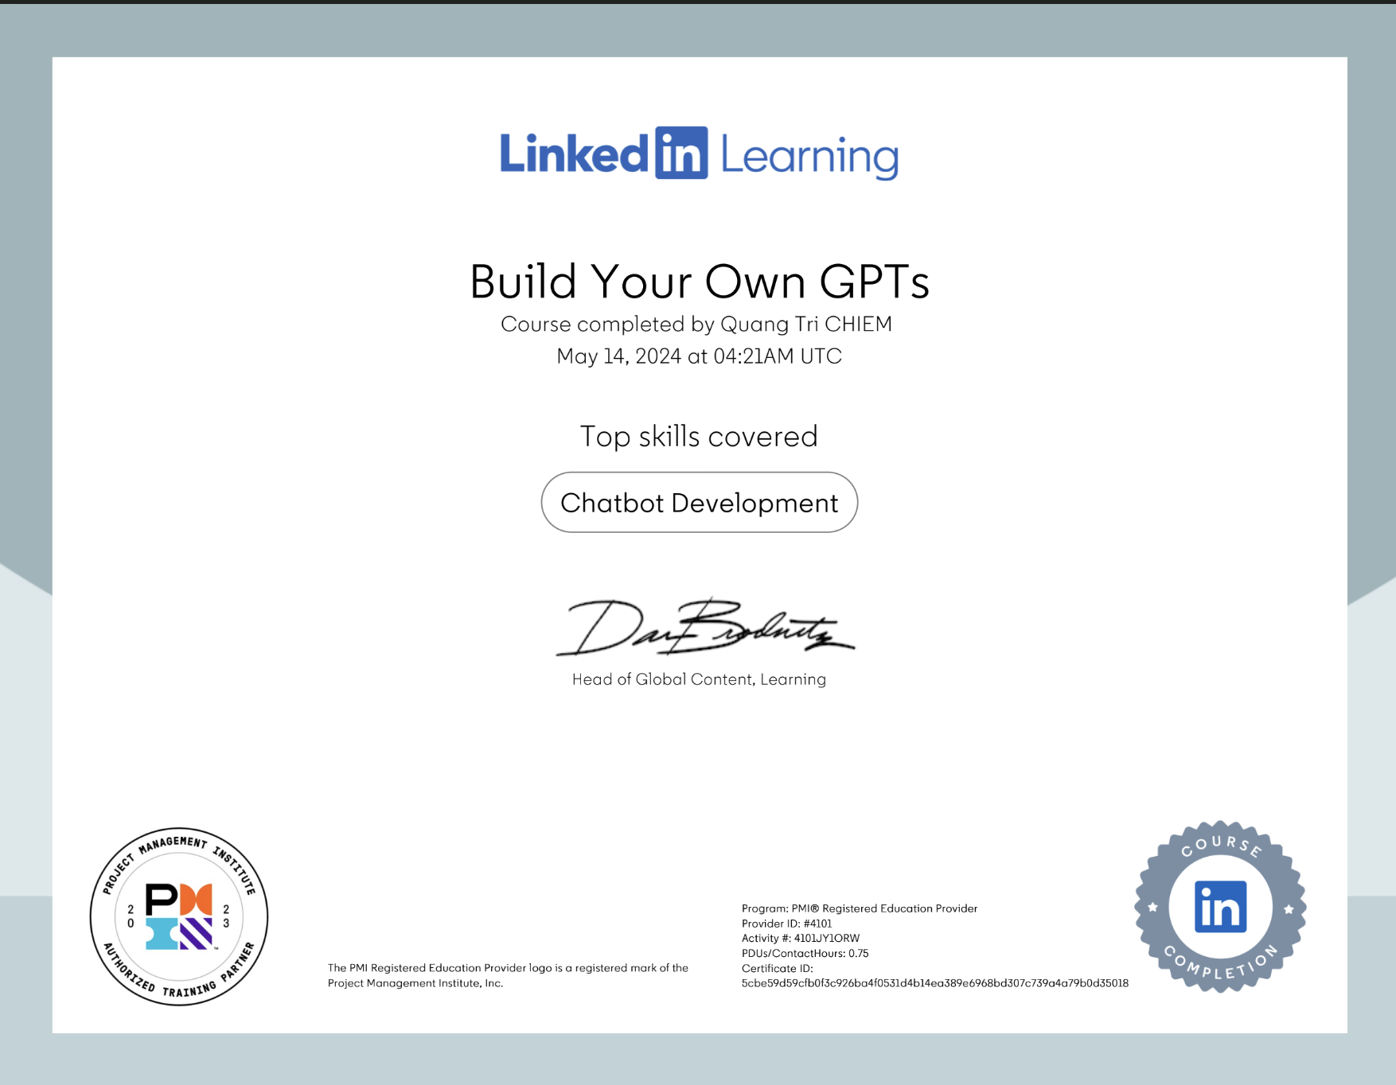The height and width of the screenshot is (1085, 1396).
Task: Click the Chatbot Development skill pill
Action: pyautogui.click(x=699, y=502)
